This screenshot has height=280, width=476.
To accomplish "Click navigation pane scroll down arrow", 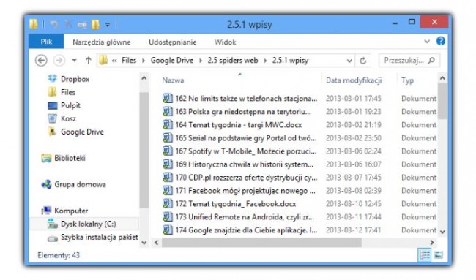I will pos(144,243).
